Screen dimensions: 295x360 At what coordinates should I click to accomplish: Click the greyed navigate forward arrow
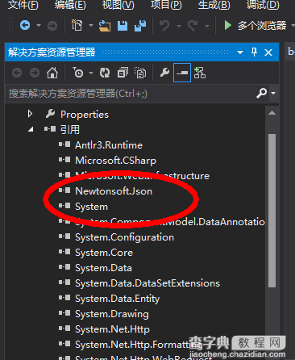(x=52, y=26)
